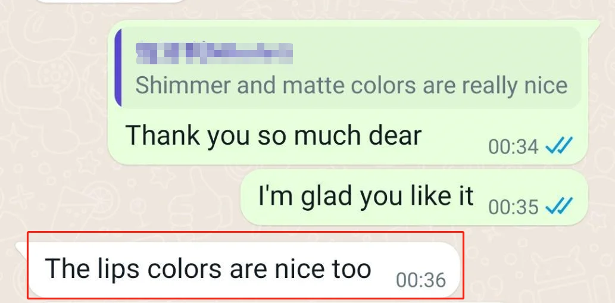
Task: Click the purple quote bar in the reply
Action: click(x=118, y=67)
